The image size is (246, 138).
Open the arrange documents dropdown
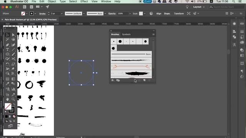(x=39, y=7)
